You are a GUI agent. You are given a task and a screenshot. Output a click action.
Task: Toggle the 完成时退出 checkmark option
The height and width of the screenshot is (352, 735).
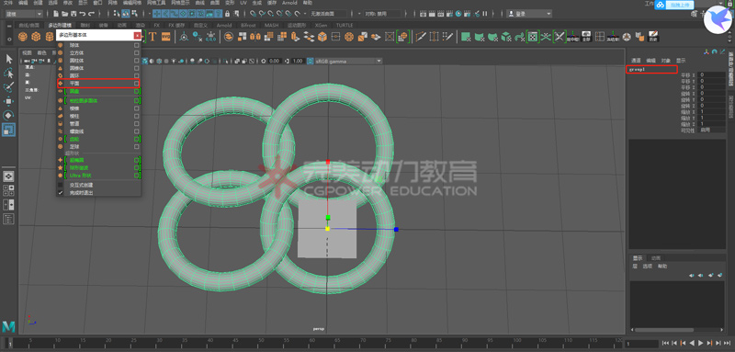[60, 192]
